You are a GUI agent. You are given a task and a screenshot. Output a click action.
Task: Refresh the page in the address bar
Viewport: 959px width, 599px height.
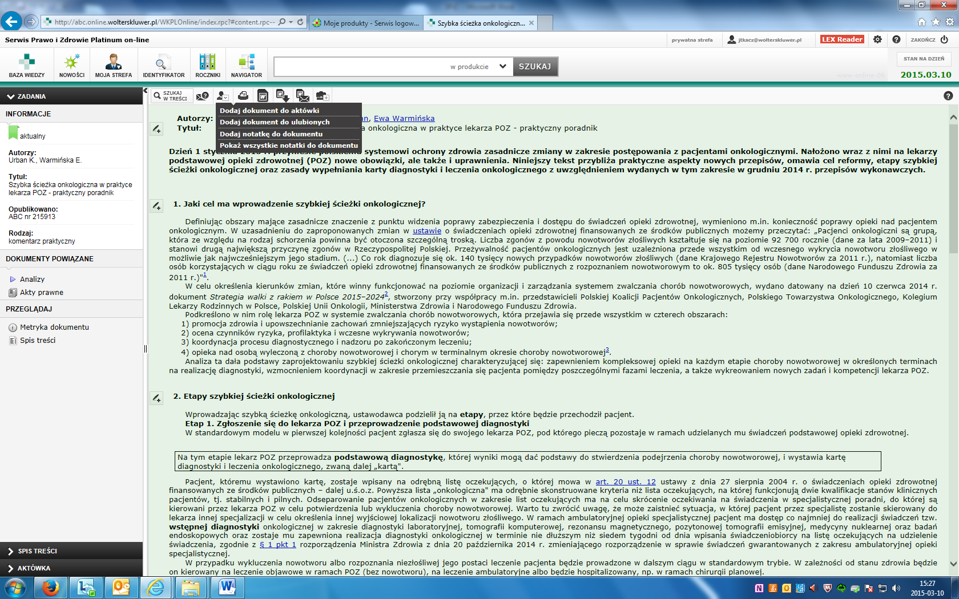(x=300, y=22)
